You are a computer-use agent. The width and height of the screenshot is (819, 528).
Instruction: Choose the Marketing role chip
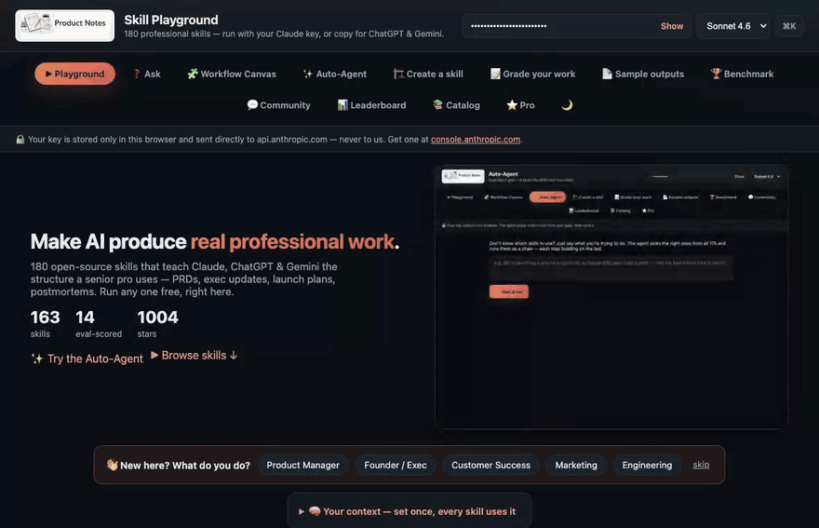pos(576,466)
